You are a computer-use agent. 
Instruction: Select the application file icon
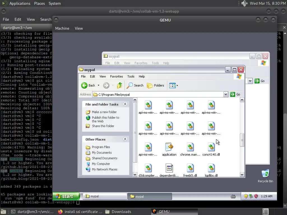point(169,147)
